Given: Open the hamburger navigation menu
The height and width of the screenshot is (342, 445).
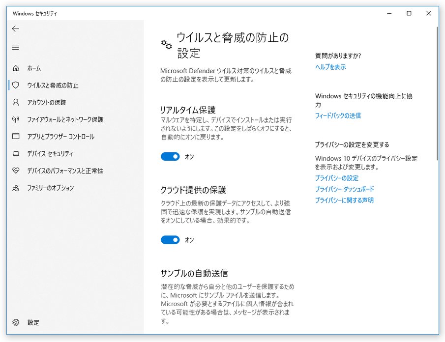Looking at the screenshot, I should [x=16, y=48].
